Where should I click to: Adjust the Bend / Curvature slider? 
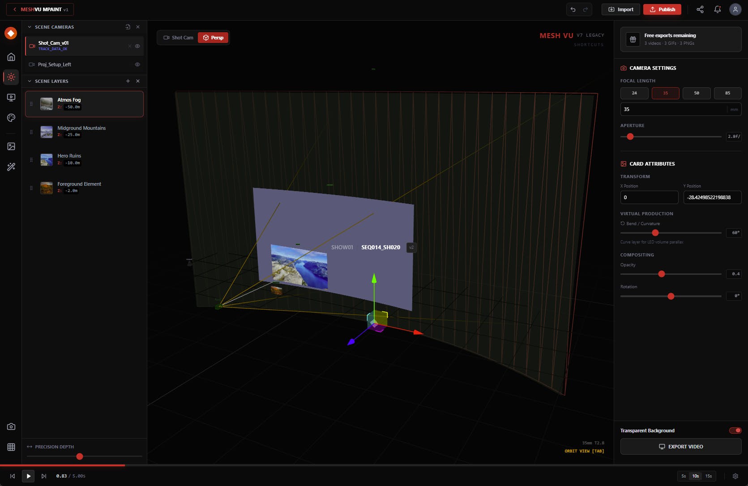coord(671,233)
